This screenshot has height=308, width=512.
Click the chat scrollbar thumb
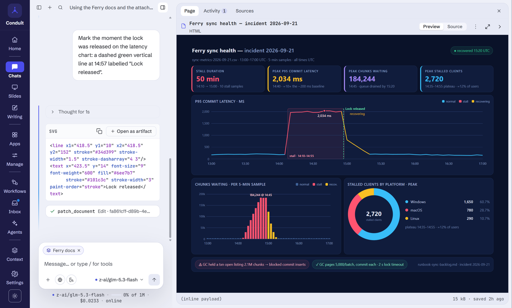pos(170,198)
